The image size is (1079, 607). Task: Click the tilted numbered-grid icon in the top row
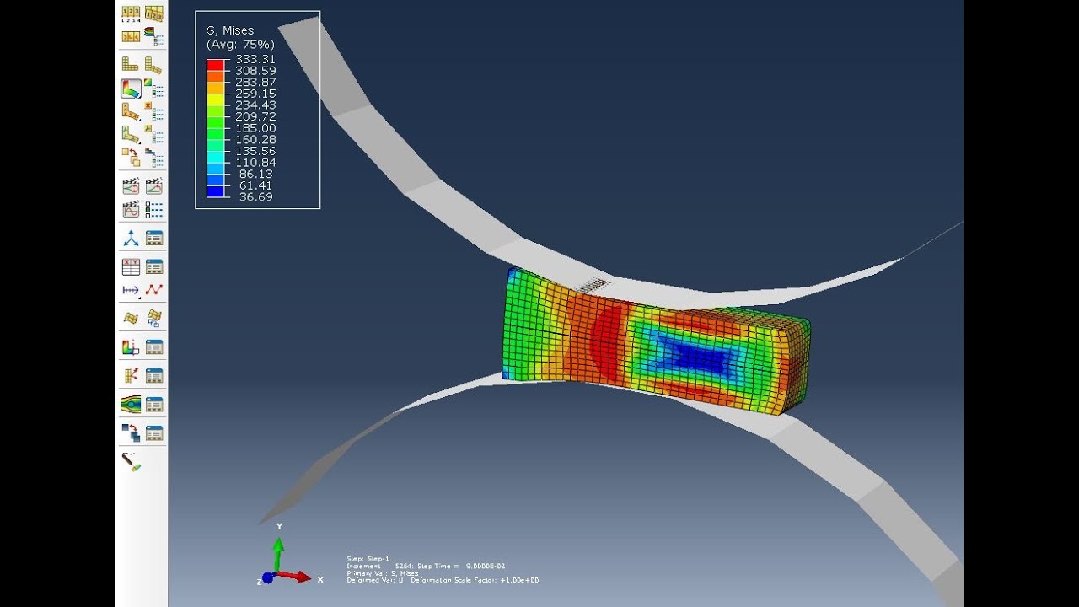pos(153,13)
